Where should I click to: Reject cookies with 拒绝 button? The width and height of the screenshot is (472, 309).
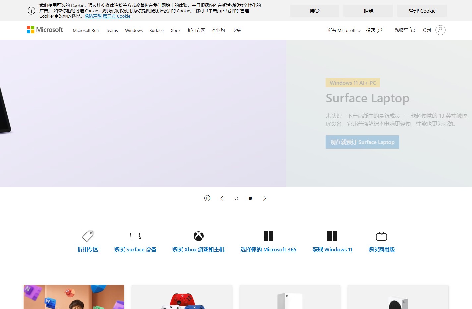(x=368, y=11)
